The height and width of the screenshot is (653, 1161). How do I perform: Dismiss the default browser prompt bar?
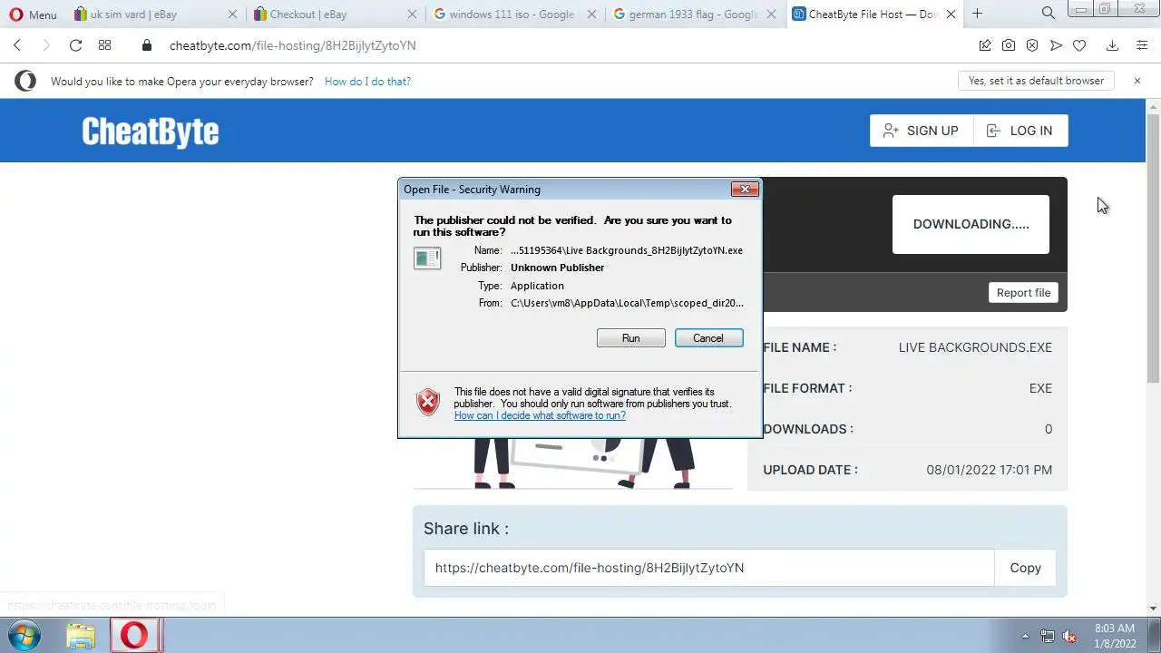[x=1137, y=81]
